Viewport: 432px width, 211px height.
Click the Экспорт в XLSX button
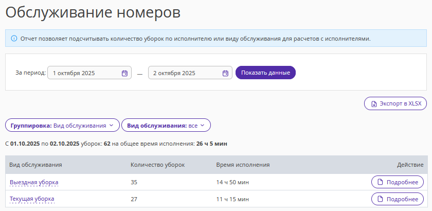pyautogui.click(x=395, y=103)
